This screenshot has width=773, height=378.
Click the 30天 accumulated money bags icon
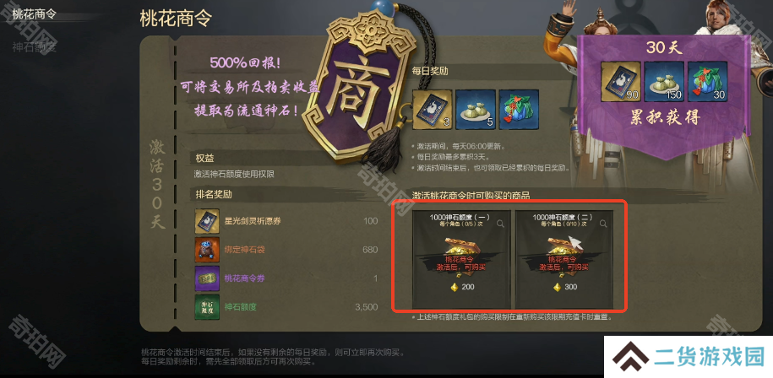tap(664, 81)
